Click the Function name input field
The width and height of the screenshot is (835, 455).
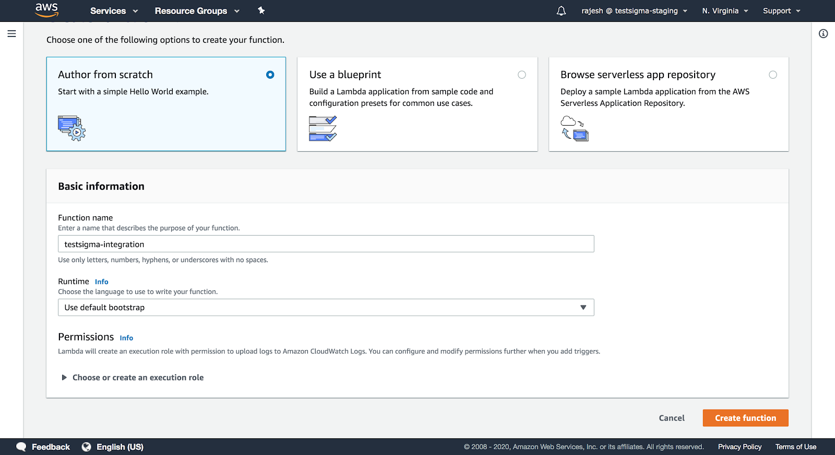pos(326,244)
